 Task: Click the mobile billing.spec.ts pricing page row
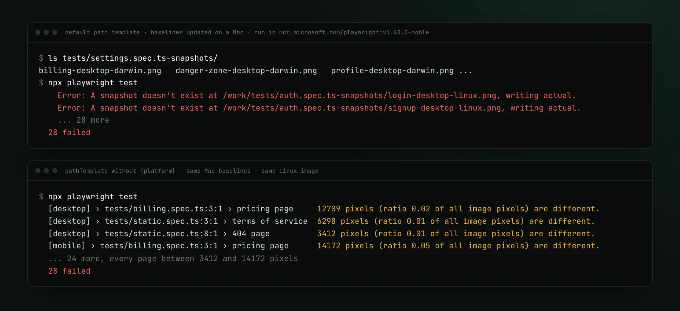pyautogui.click(x=324, y=246)
